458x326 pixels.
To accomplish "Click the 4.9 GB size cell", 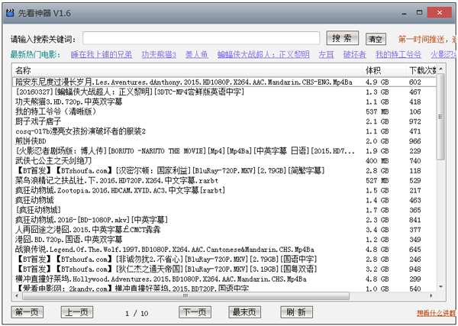I will pos(377,82).
